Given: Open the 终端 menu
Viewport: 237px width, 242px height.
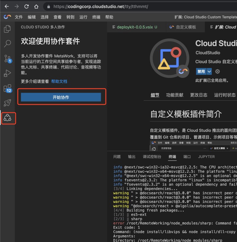Looking at the screenshot, I should click(96, 17).
